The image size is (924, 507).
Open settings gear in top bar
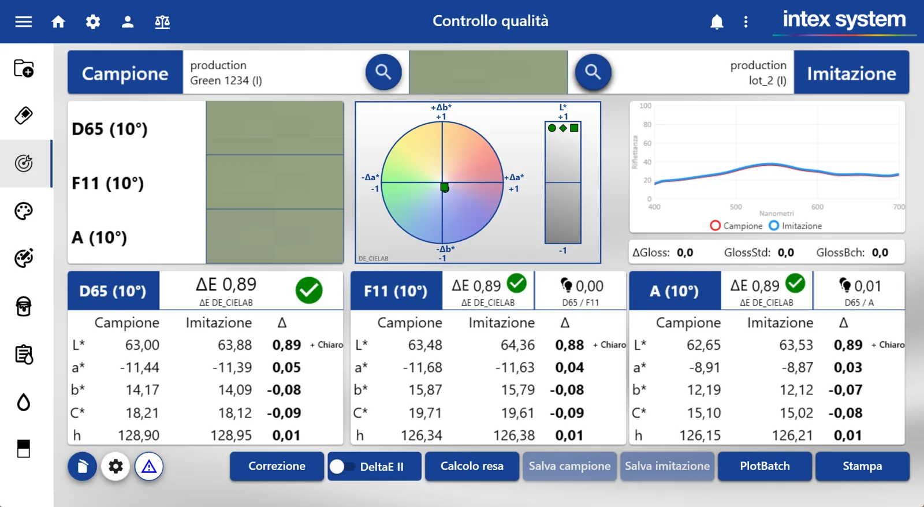click(93, 22)
